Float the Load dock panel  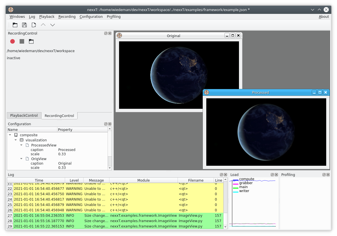pos(272,175)
